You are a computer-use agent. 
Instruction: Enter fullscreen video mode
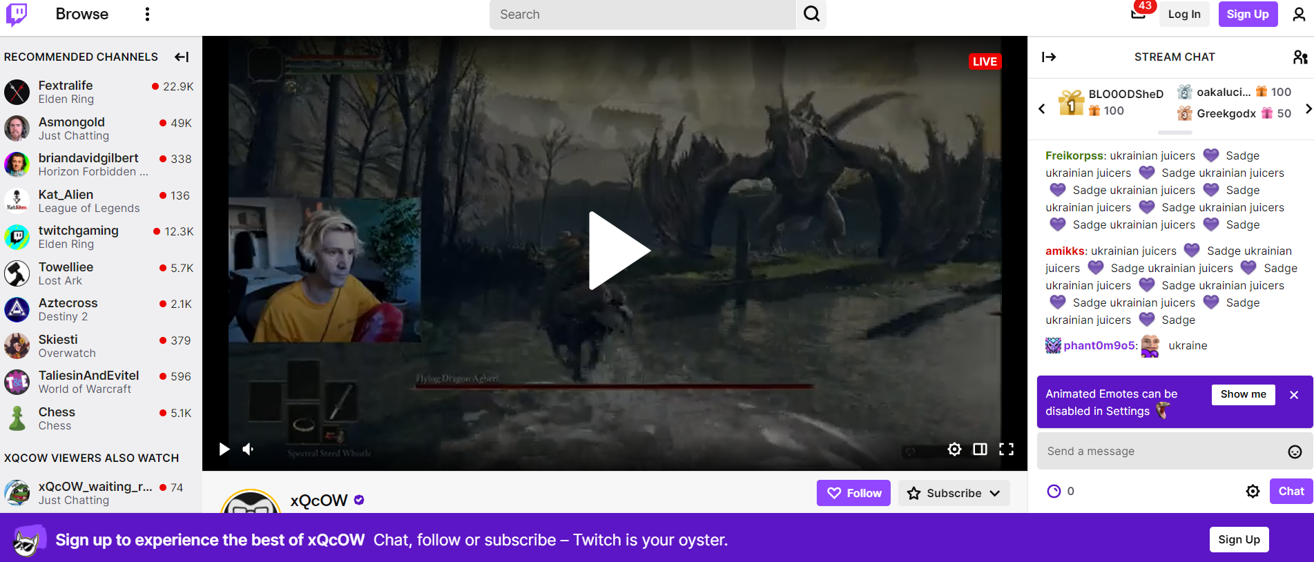[x=1007, y=449]
